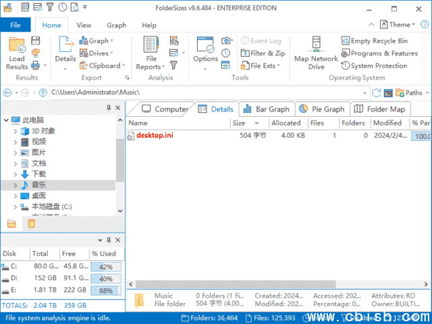The image size is (432, 324).
Task: Open the Options tool
Action: click(205, 53)
